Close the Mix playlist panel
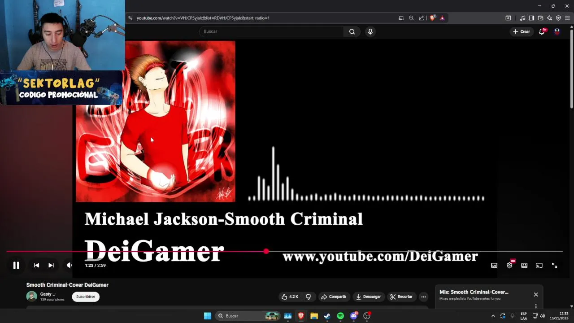The height and width of the screenshot is (323, 574). [536, 295]
